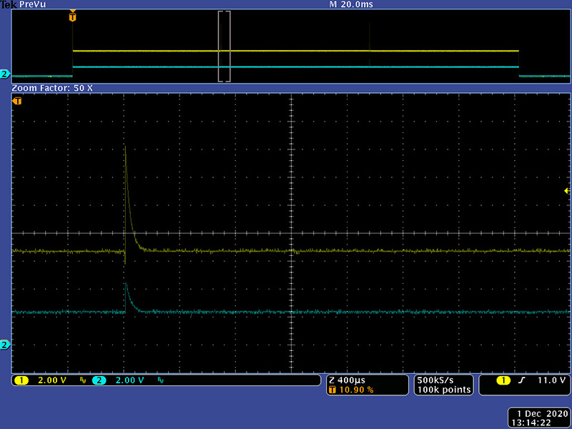Screen dimensions: 572x429
Task: Select the yellow channel 1 badge
Action: click(21, 380)
